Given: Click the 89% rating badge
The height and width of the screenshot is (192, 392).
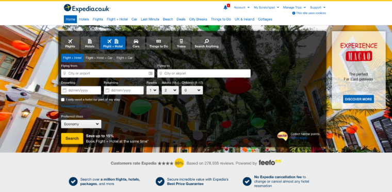Looking at the screenshot, I should 179,163.
